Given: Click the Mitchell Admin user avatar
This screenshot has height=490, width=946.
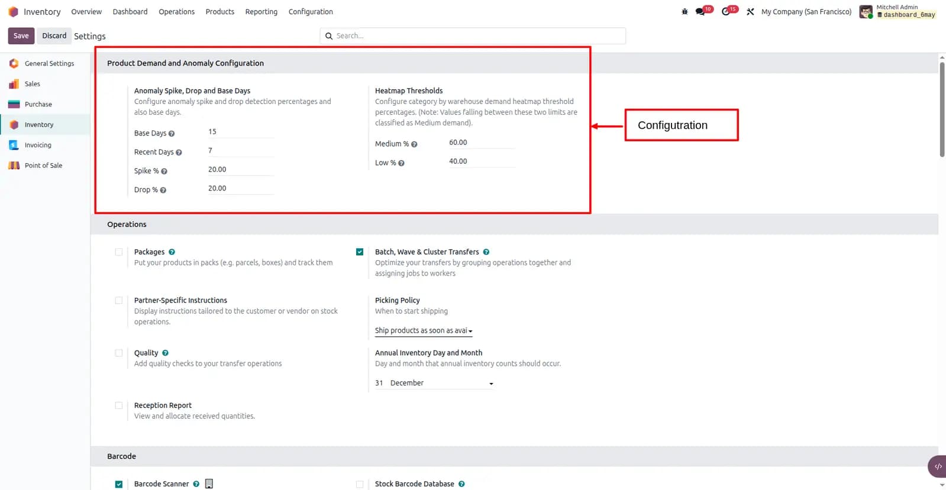Looking at the screenshot, I should [866, 12].
